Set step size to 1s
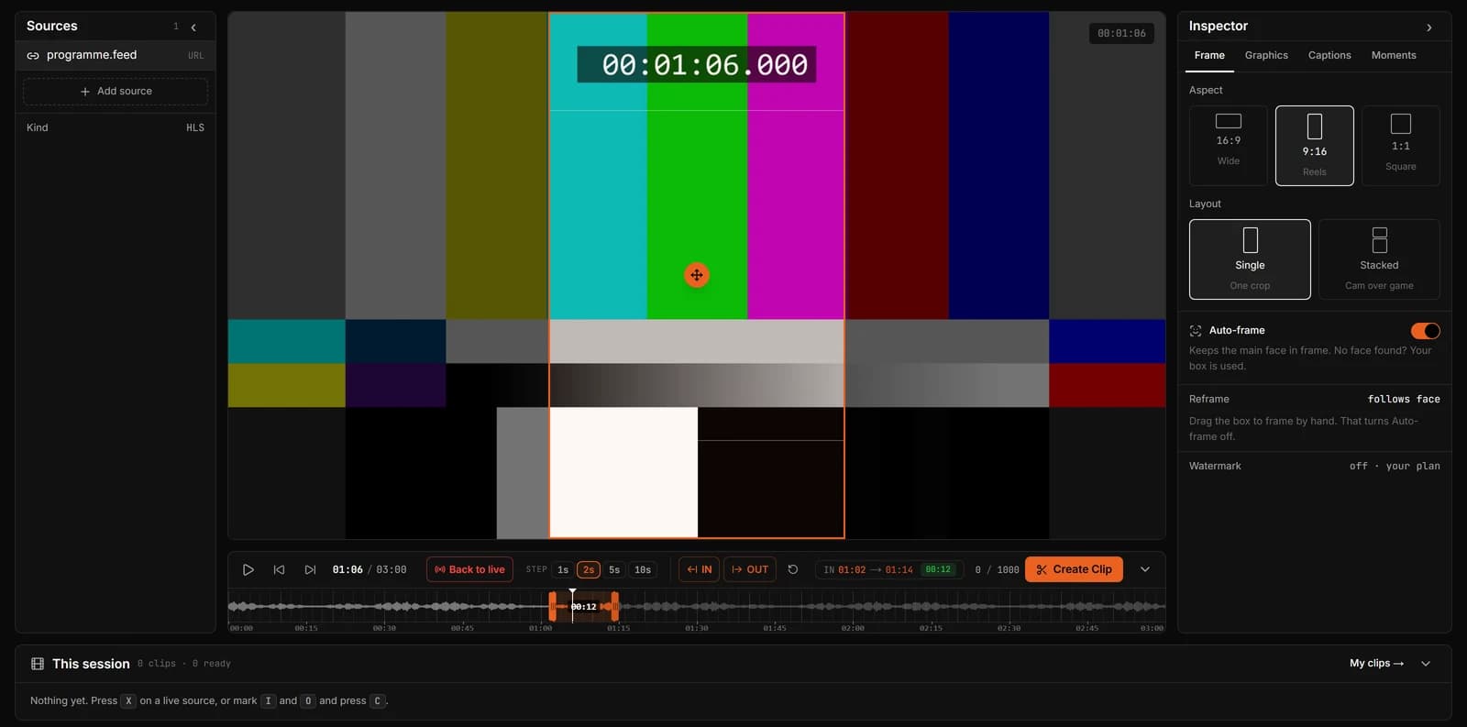The image size is (1467, 727). pyautogui.click(x=563, y=570)
